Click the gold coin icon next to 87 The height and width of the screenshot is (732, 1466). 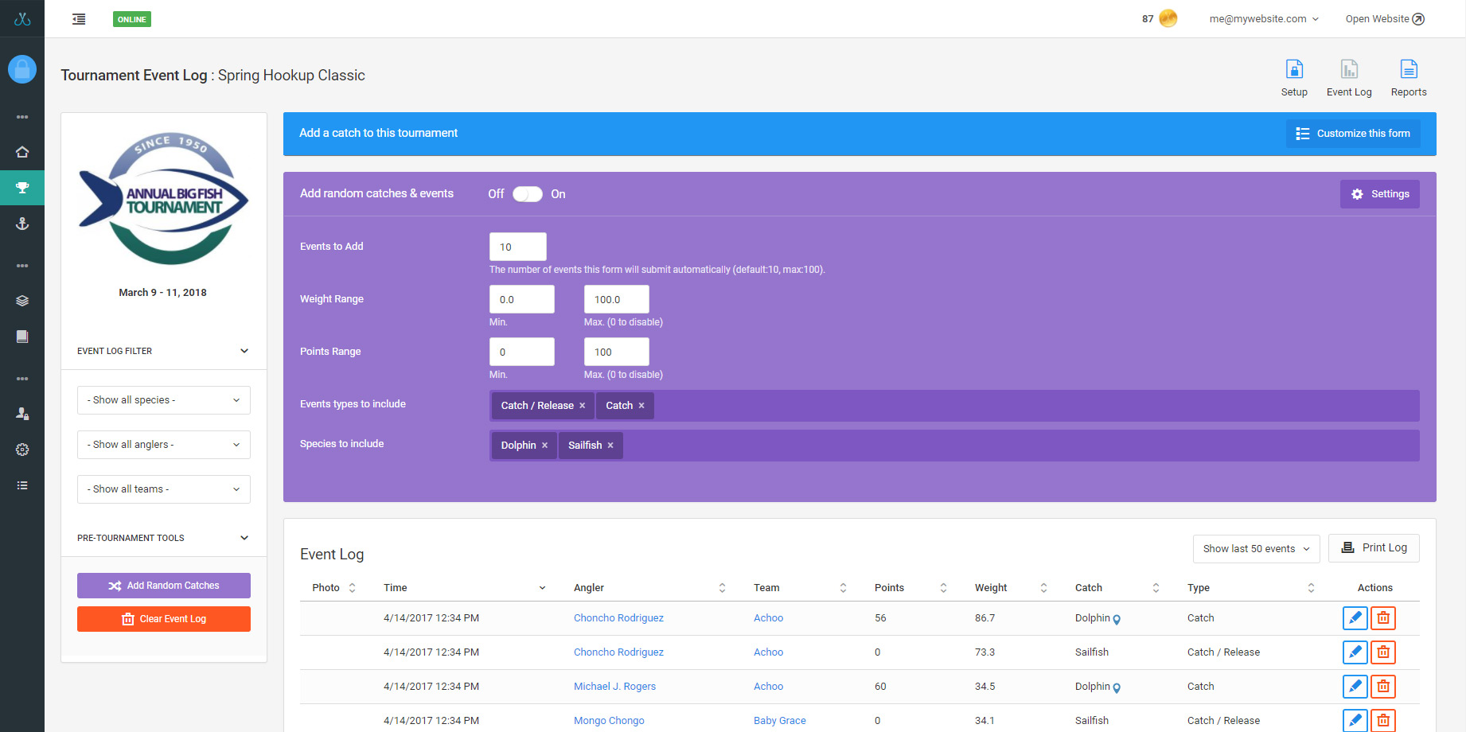(x=1168, y=18)
